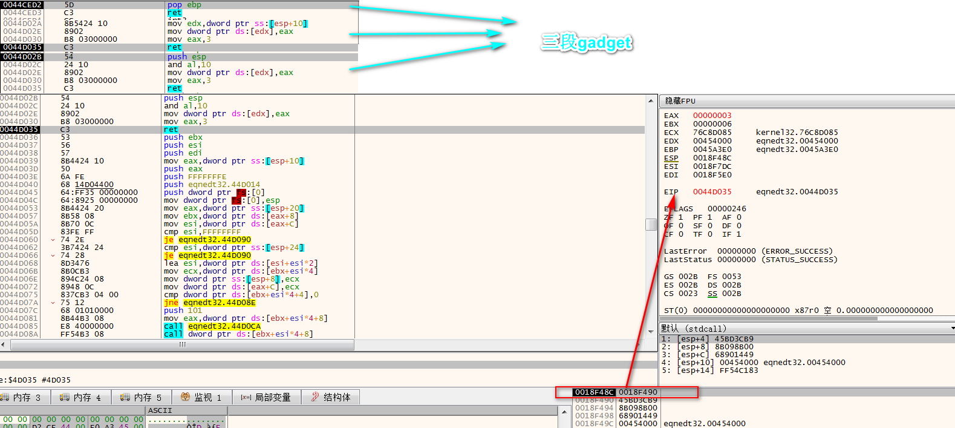Click the red icon on 结构体 tab
The image size is (955, 428).
point(315,397)
